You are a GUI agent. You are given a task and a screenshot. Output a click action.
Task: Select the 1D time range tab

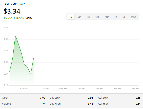tap(71, 17)
